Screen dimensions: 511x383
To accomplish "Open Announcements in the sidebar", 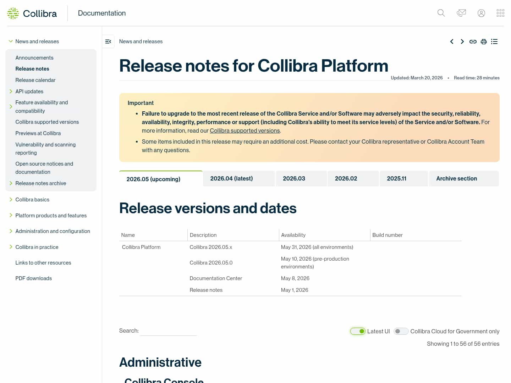I will [34, 58].
